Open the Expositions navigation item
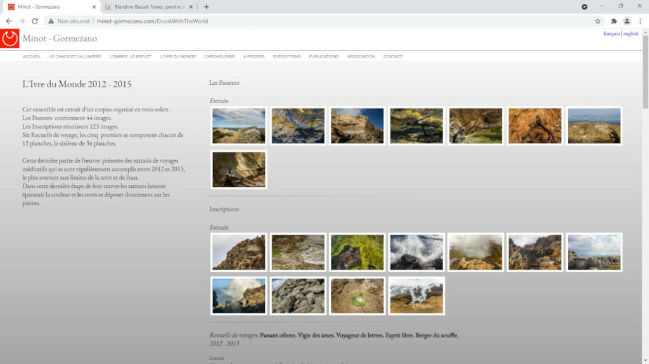Screen dimensions: 649x364 [286, 57]
